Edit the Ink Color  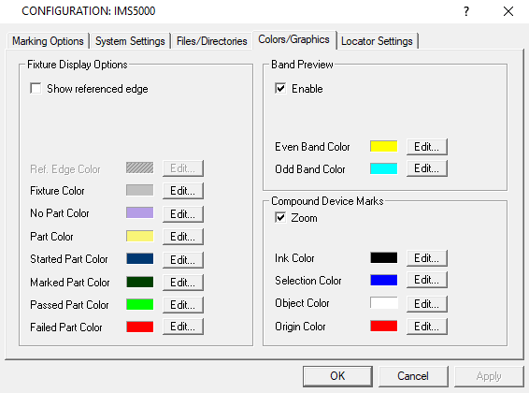click(x=427, y=258)
